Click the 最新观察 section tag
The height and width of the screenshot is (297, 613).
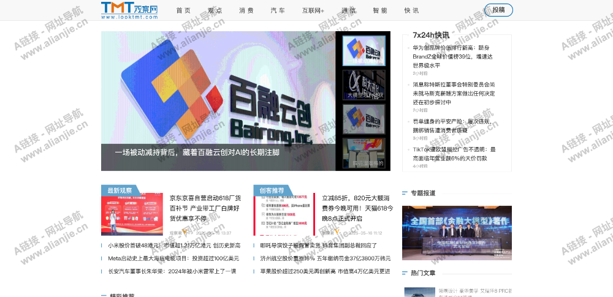pyautogui.click(x=120, y=190)
